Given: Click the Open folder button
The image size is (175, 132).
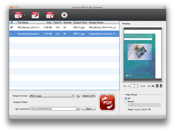Looking at the screenshot, I should coord(89,109).
